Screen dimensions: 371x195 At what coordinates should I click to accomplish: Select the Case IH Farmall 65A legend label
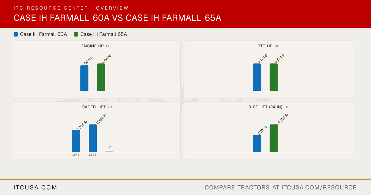click(104, 34)
